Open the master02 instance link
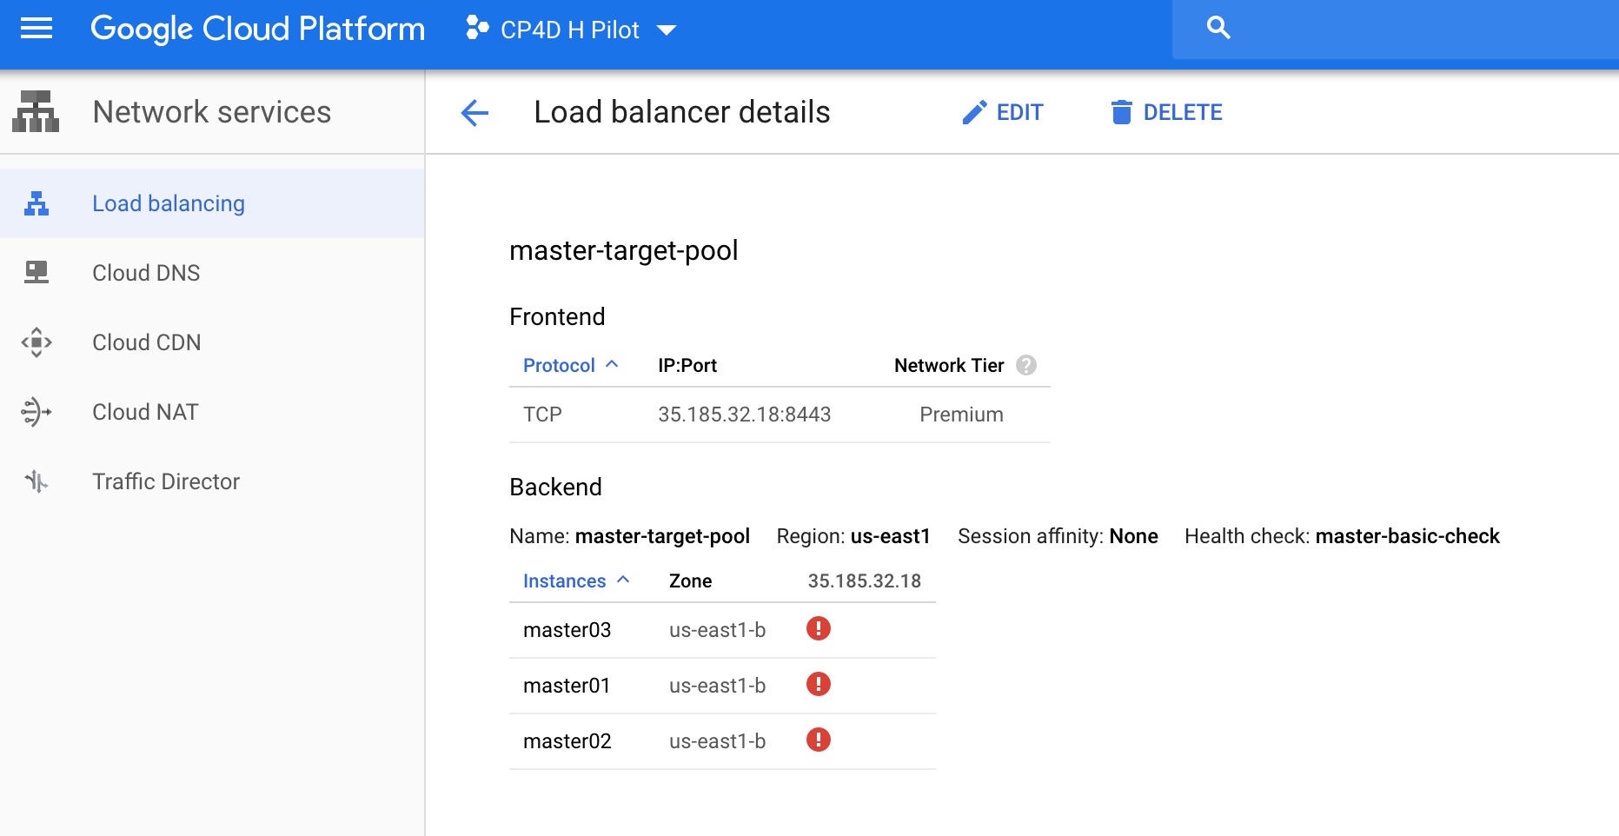Screen dimensions: 1619x836 [x=567, y=741]
